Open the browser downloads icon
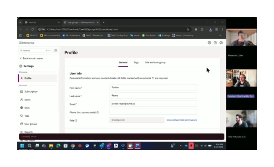 click(x=211, y=30)
